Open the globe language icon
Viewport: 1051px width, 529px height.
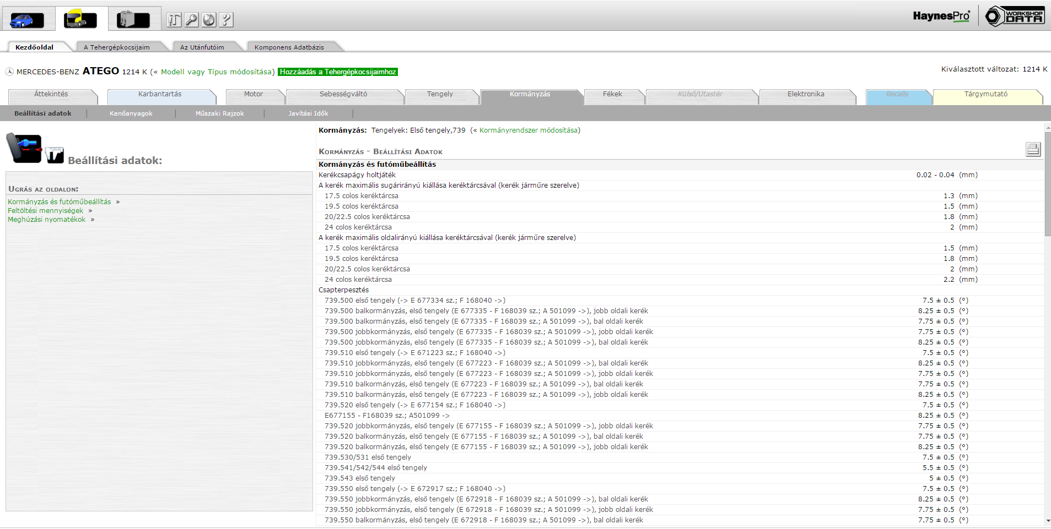(209, 20)
